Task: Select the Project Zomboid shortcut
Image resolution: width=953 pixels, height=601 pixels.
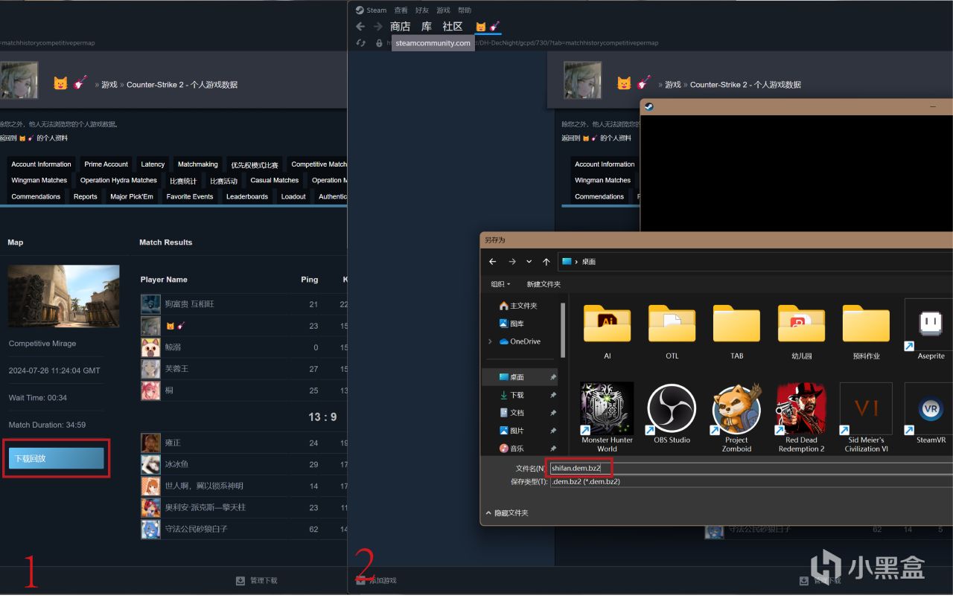Action: click(x=736, y=417)
